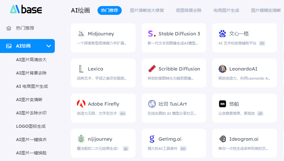This screenshot has width=284, height=161.
Task: Open AI 电商图片生成 in the sidebar
Action: pyautogui.click(x=32, y=86)
